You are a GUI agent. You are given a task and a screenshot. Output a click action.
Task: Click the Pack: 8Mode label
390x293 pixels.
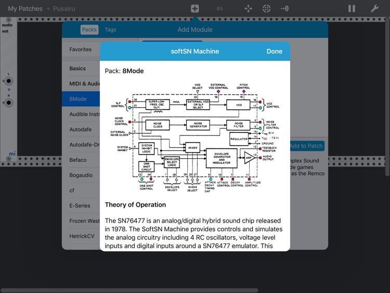(x=124, y=71)
